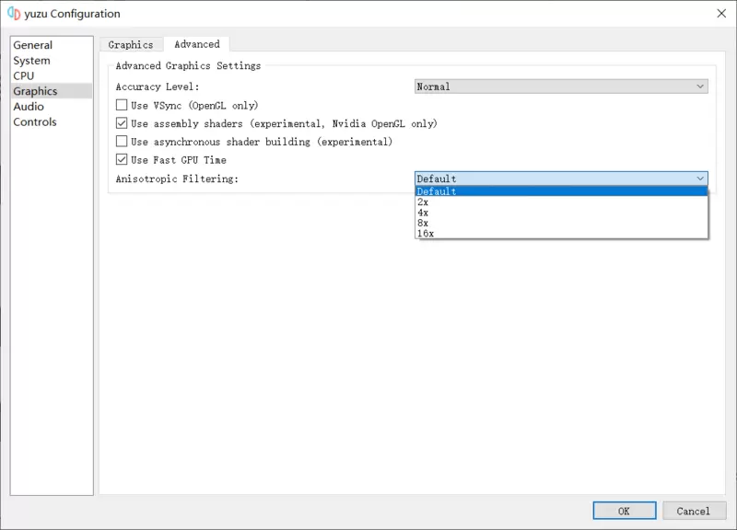737x530 pixels.
Task: Select 8x anisotropic filtering
Action: (561, 223)
